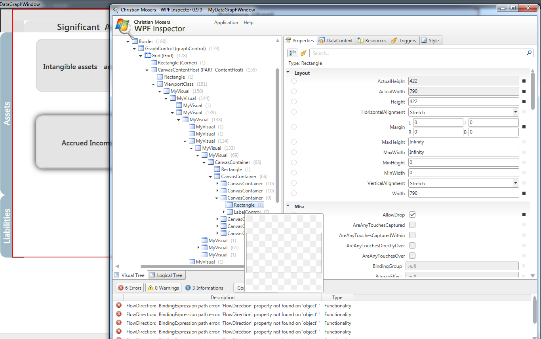
Task: Click the Grid (Grid) node icon
Action: click(147, 55)
